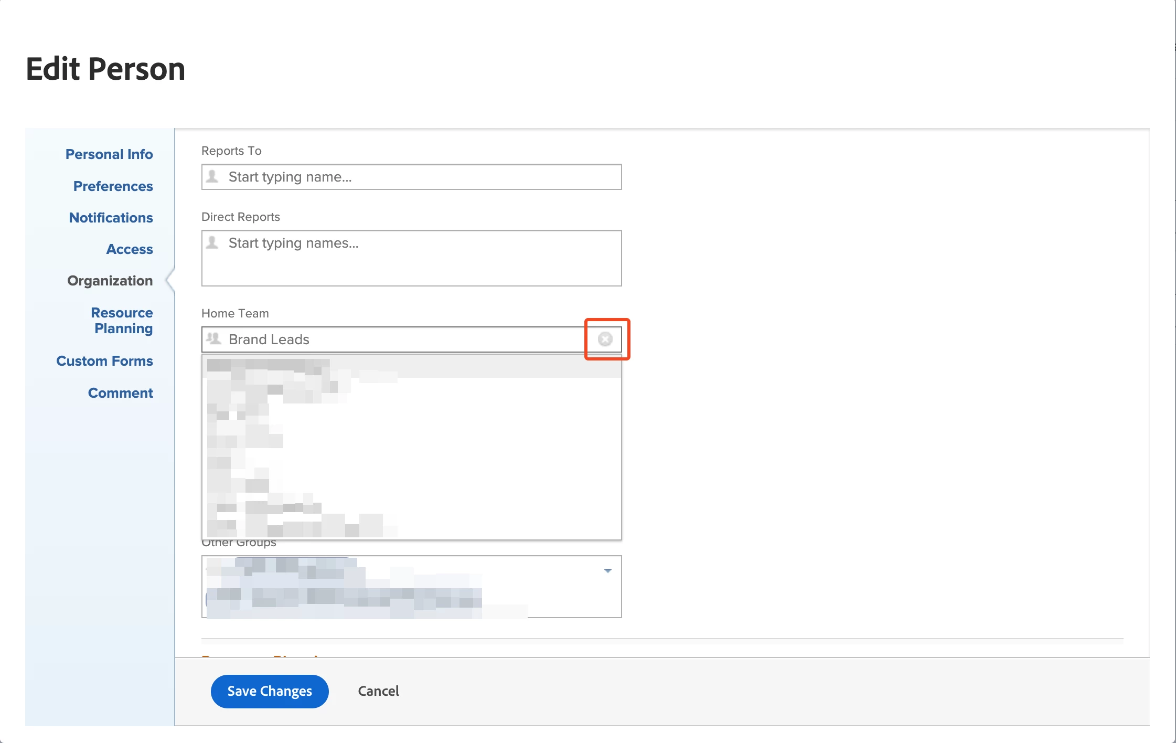1176x743 pixels.
Task: Cancel editing the person
Action: coord(378,691)
